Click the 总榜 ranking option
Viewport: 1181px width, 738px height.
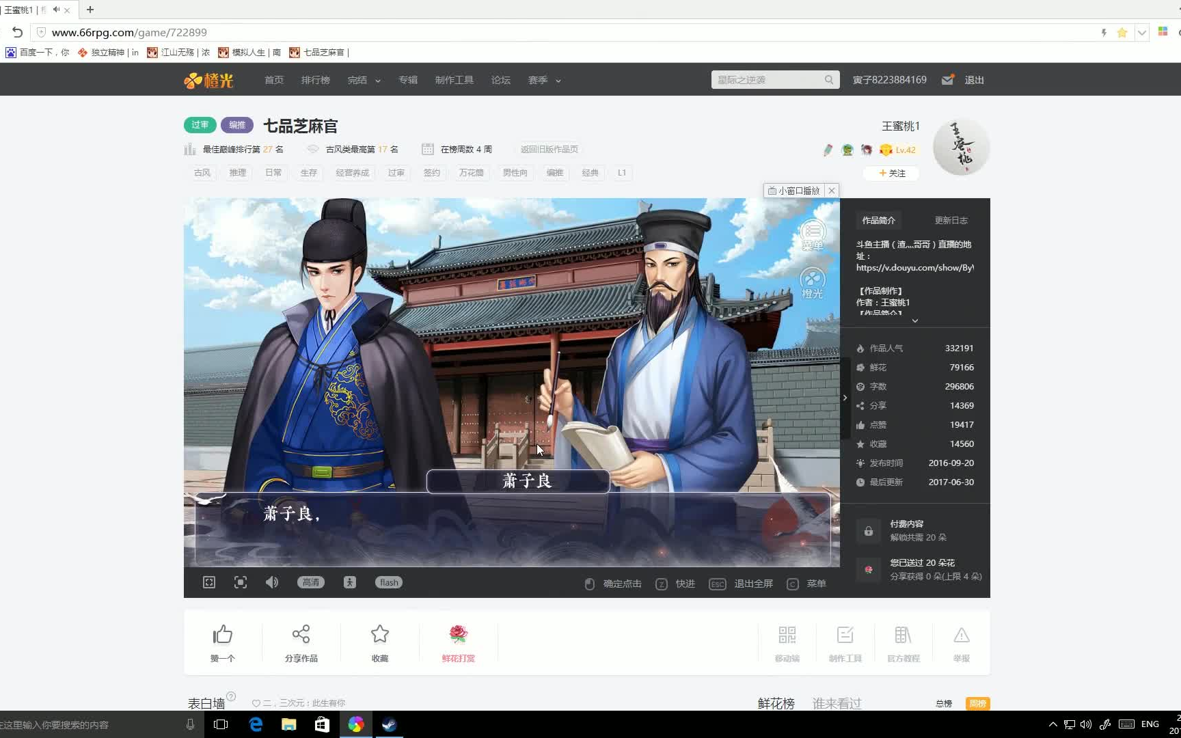point(944,703)
